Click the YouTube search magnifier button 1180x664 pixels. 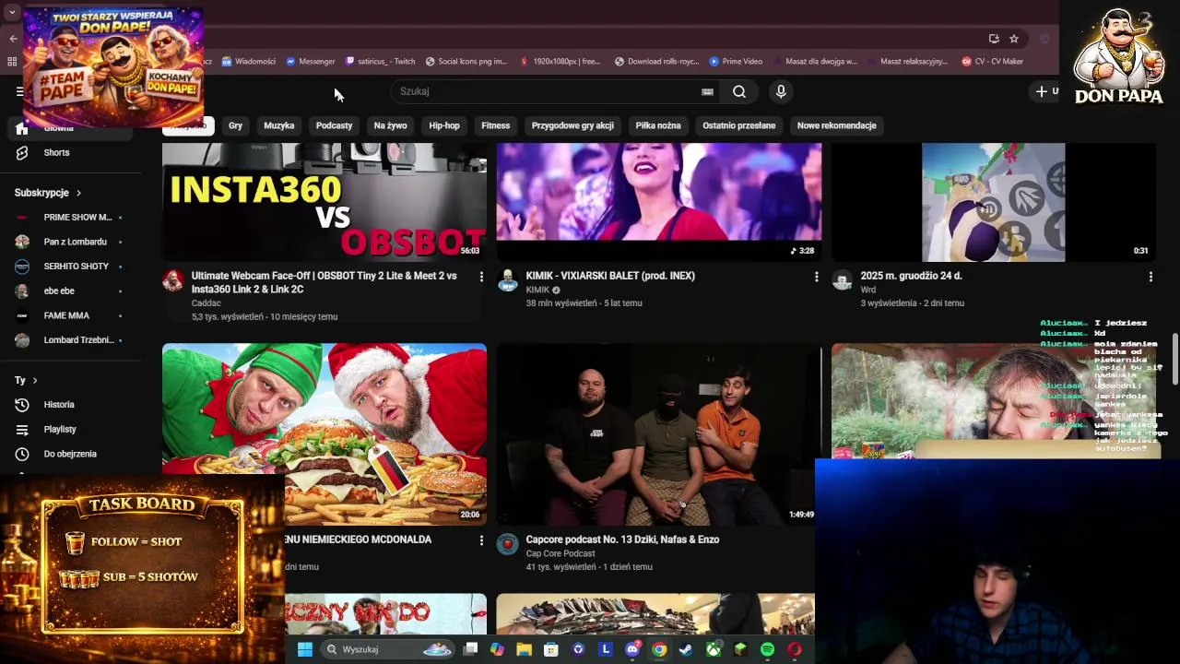coord(739,91)
